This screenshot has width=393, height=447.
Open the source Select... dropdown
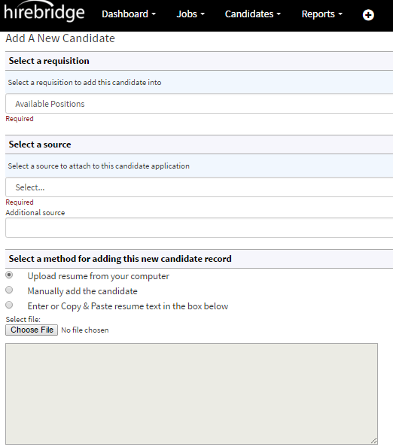click(199, 187)
